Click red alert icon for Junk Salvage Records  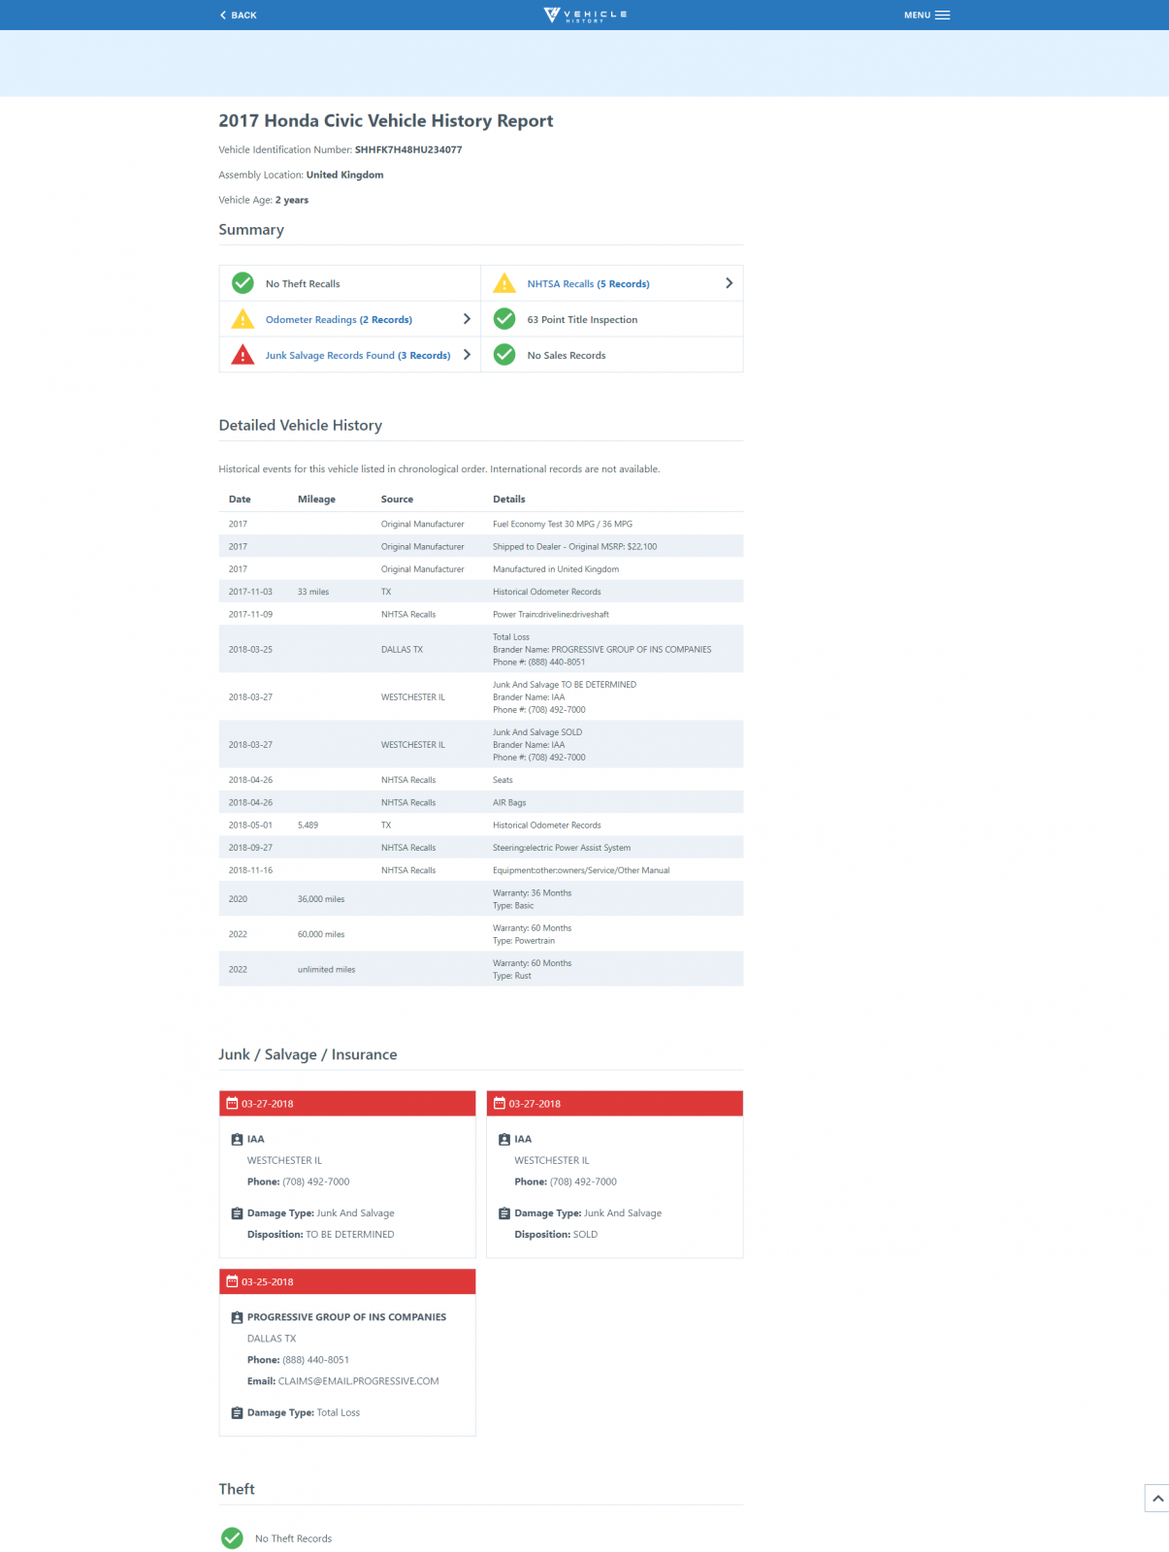point(243,355)
